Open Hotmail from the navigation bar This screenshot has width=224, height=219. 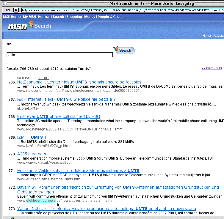point(44,17)
